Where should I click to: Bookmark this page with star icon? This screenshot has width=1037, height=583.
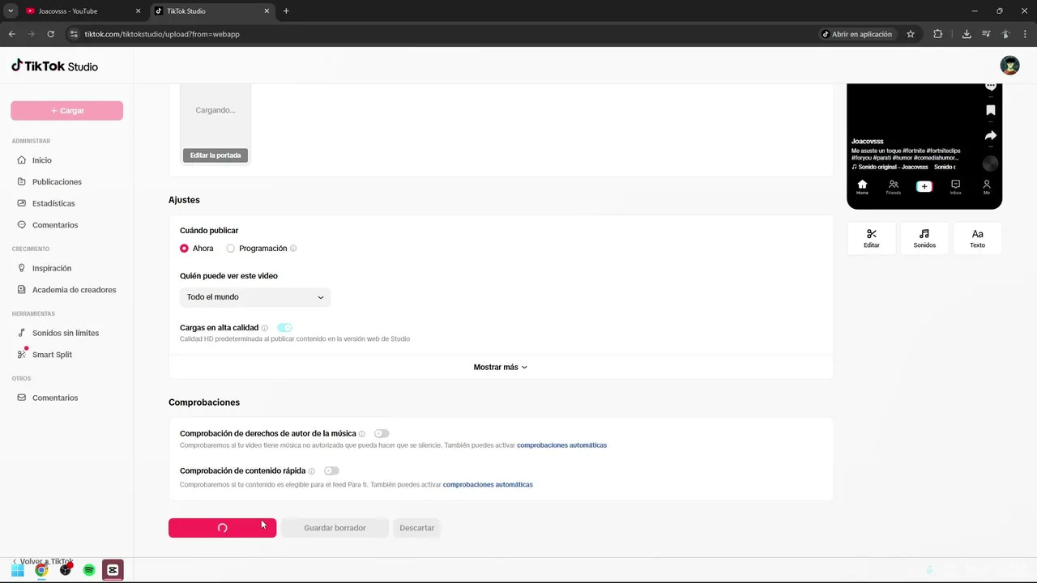coord(911,34)
